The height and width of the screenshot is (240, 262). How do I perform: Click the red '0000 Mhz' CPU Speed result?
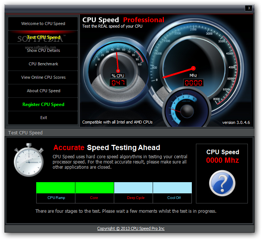tap(222, 160)
